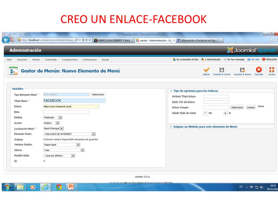This screenshot has height=208, width=278.
Task: Click the Estilo CSS del Enlace field
Action: 216,102
